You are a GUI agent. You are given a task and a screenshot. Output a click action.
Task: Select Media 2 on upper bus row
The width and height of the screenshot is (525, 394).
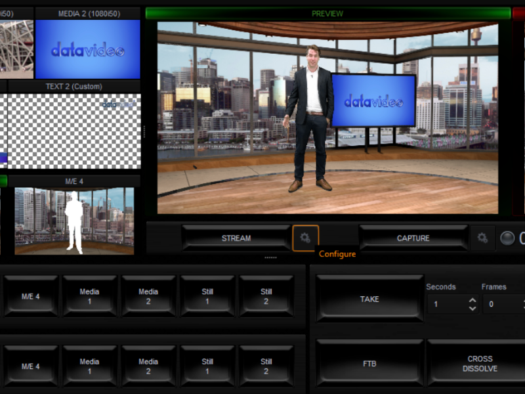148,297
